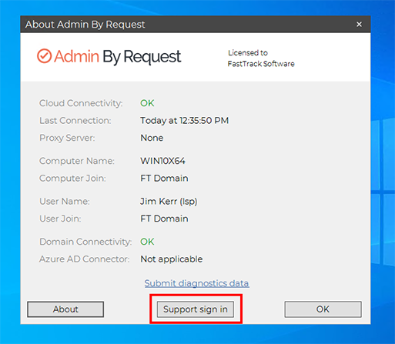Select the Computer Join FT Domain value
The height and width of the screenshot is (344, 395).
pos(164,179)
